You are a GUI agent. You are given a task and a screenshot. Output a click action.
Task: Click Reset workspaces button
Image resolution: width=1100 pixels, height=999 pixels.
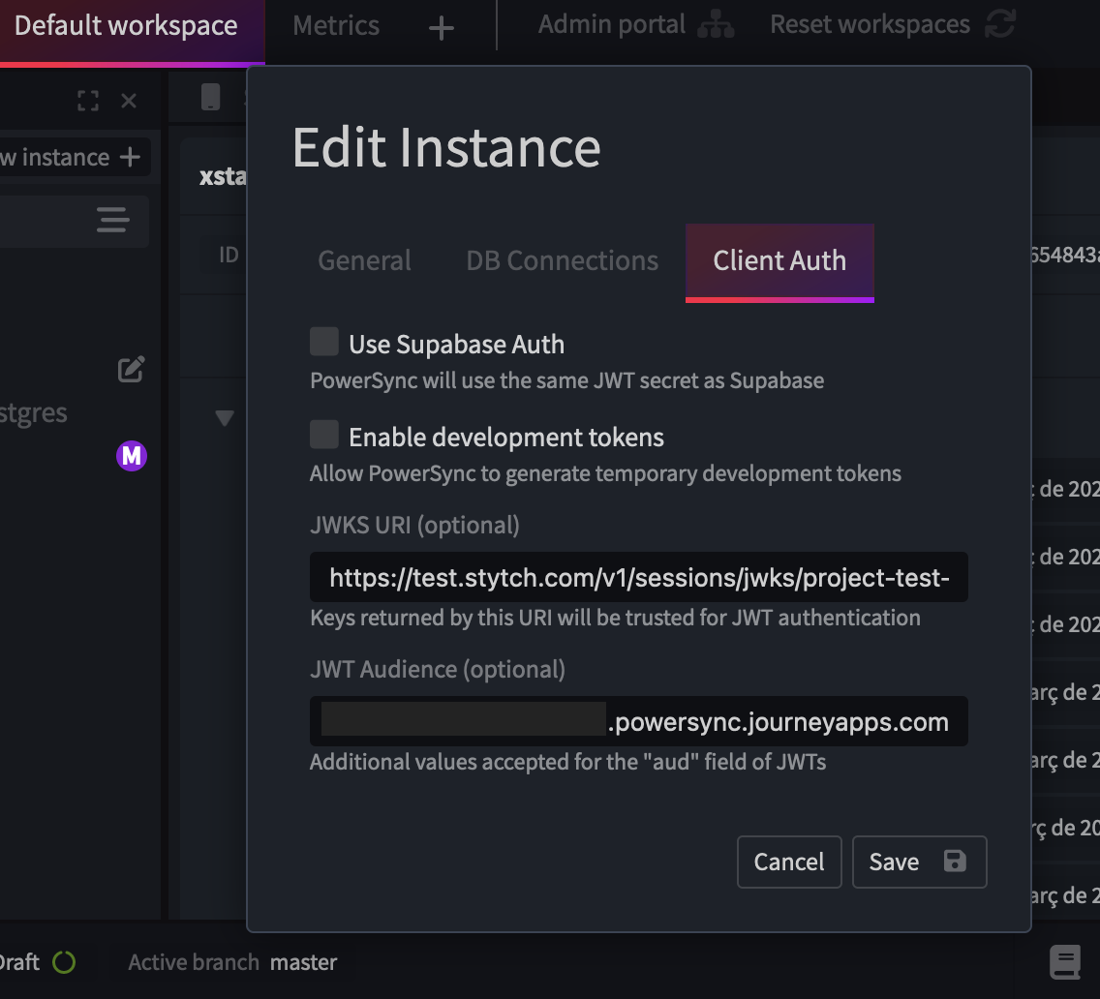(x=893, y=24)
